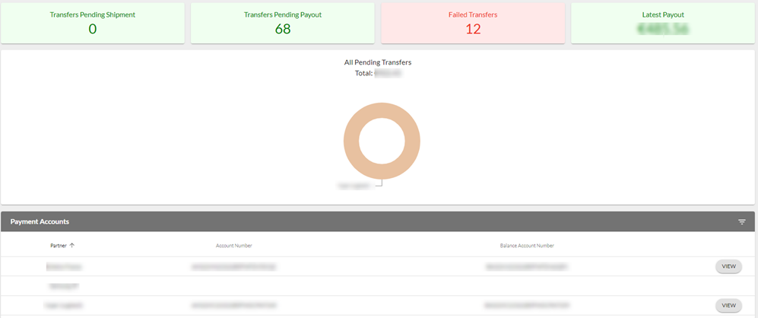Open the Payment Accounts filter icon

(x=741, y=222)
